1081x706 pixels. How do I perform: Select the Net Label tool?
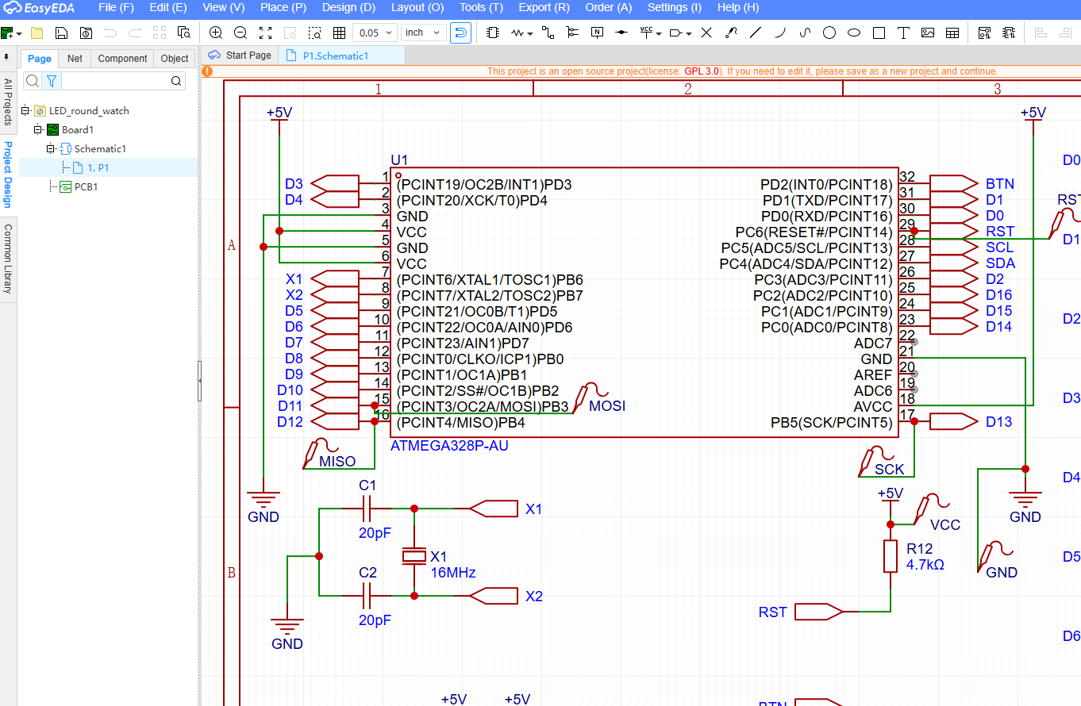[x=597, y=33]
